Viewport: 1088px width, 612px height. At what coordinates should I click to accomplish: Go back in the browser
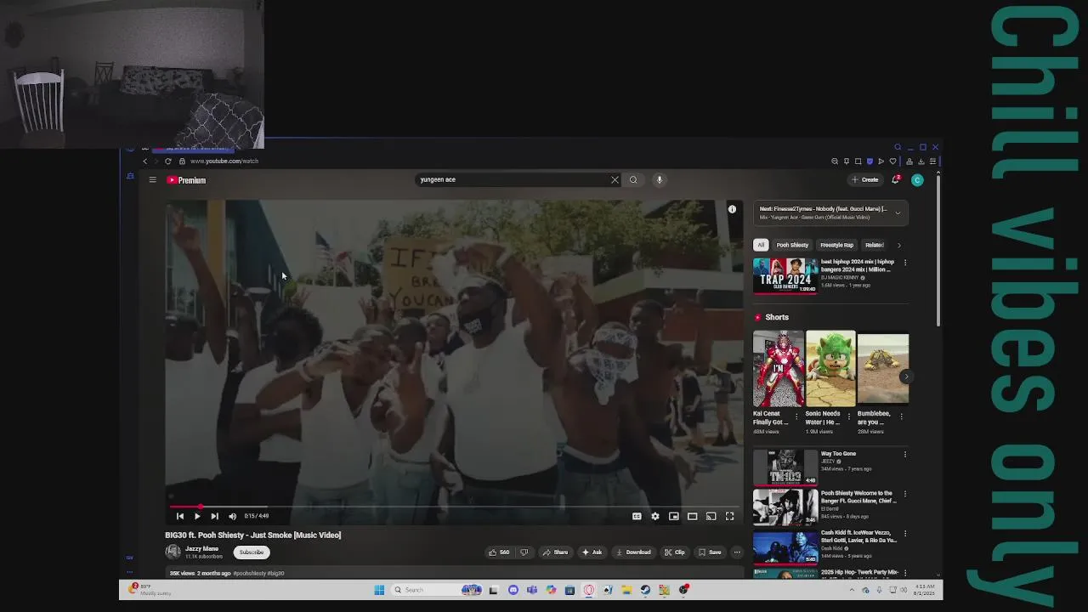[x=144, y=161]
